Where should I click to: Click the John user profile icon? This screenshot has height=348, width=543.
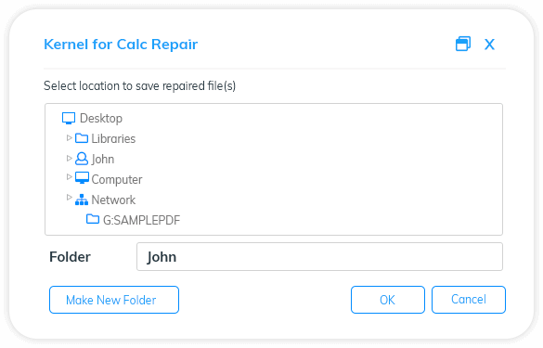pos(82,159)
